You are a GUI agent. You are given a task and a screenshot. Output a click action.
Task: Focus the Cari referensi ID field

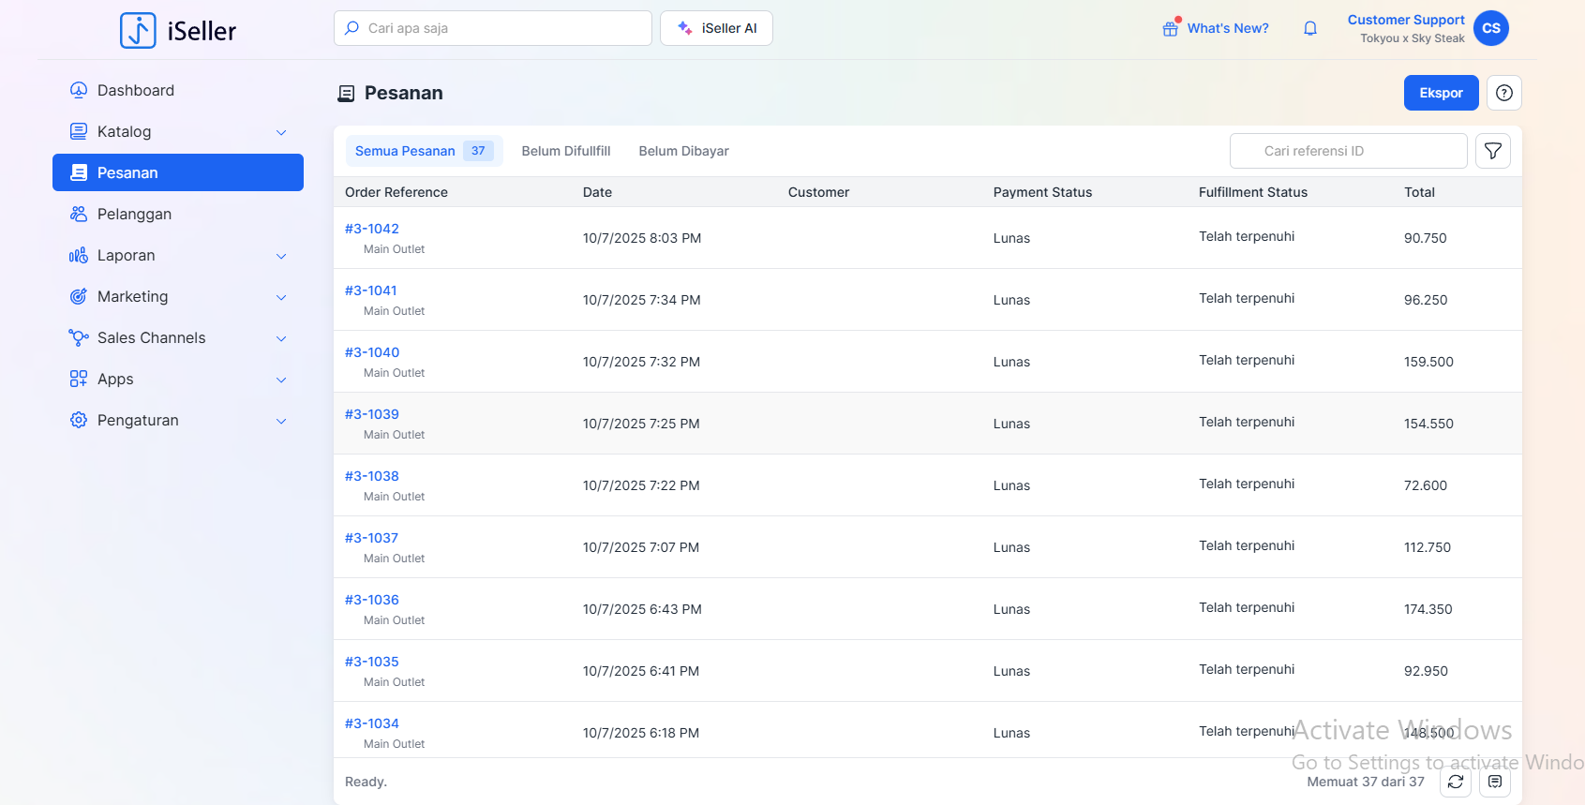click(1348, 151)
